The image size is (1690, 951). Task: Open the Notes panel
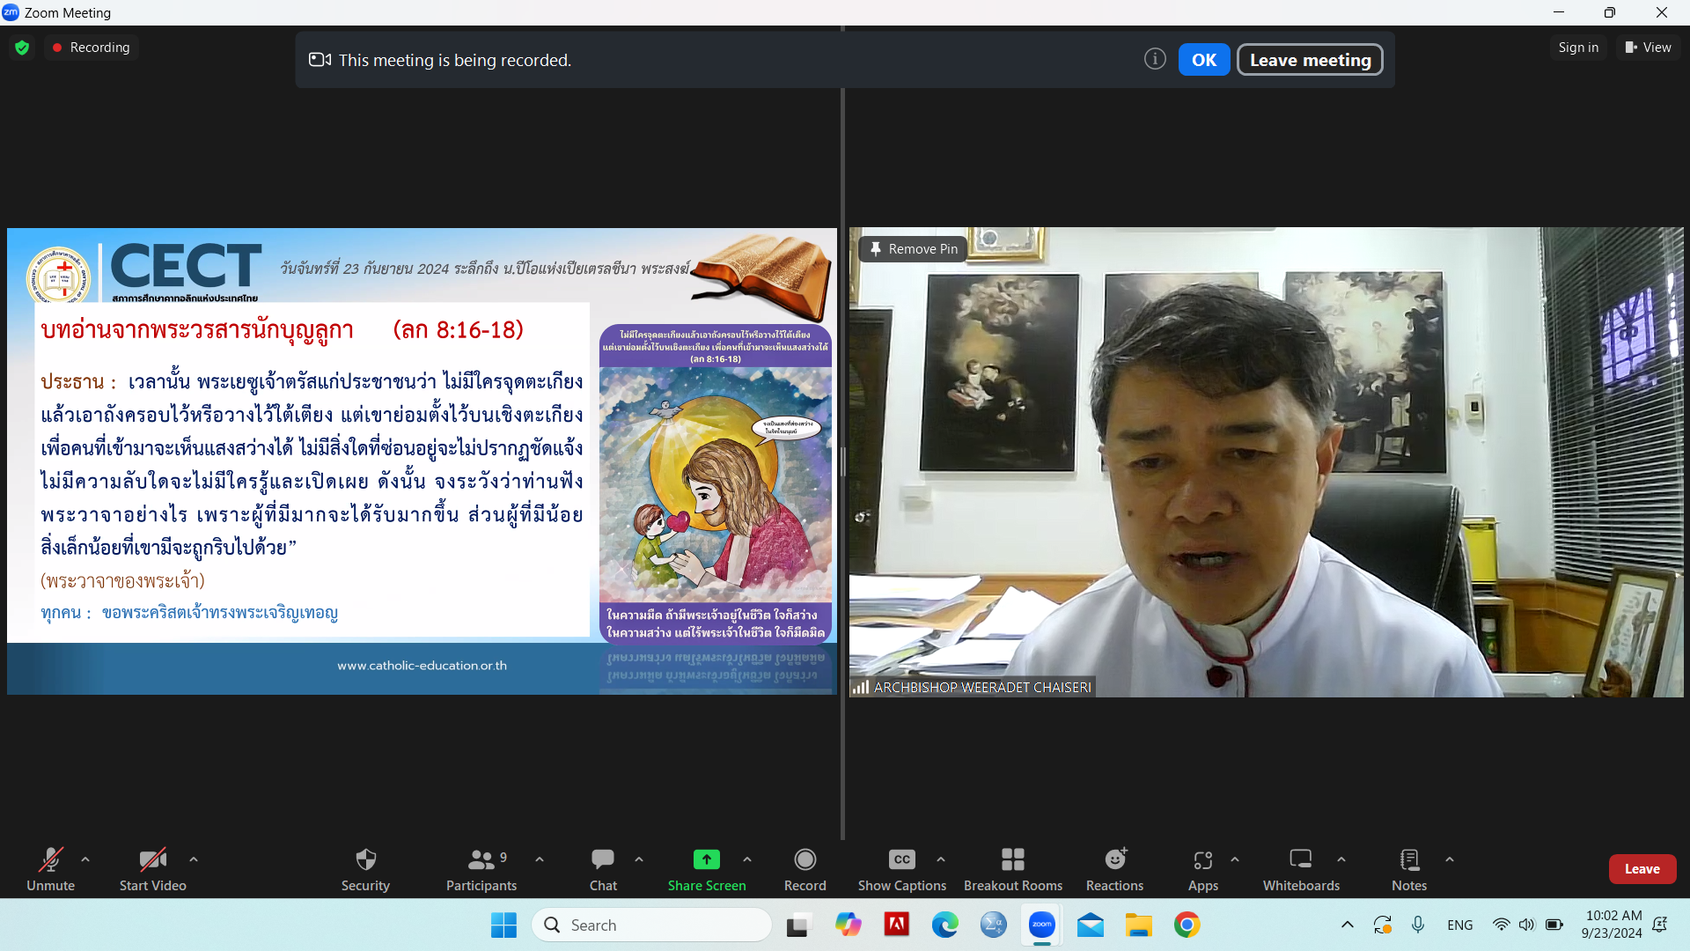[x=1409, y=868]
